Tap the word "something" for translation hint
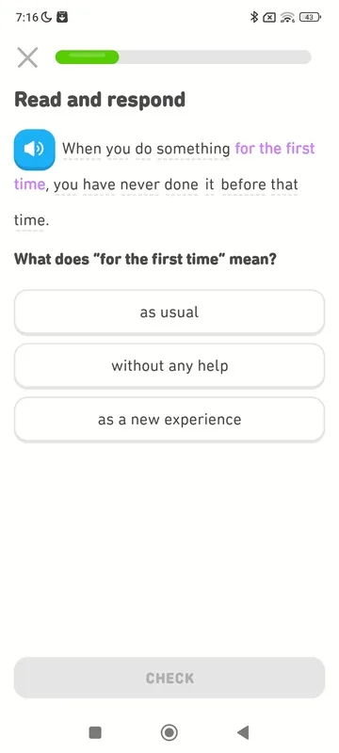 pyautogui.click(x=193, y=150)
